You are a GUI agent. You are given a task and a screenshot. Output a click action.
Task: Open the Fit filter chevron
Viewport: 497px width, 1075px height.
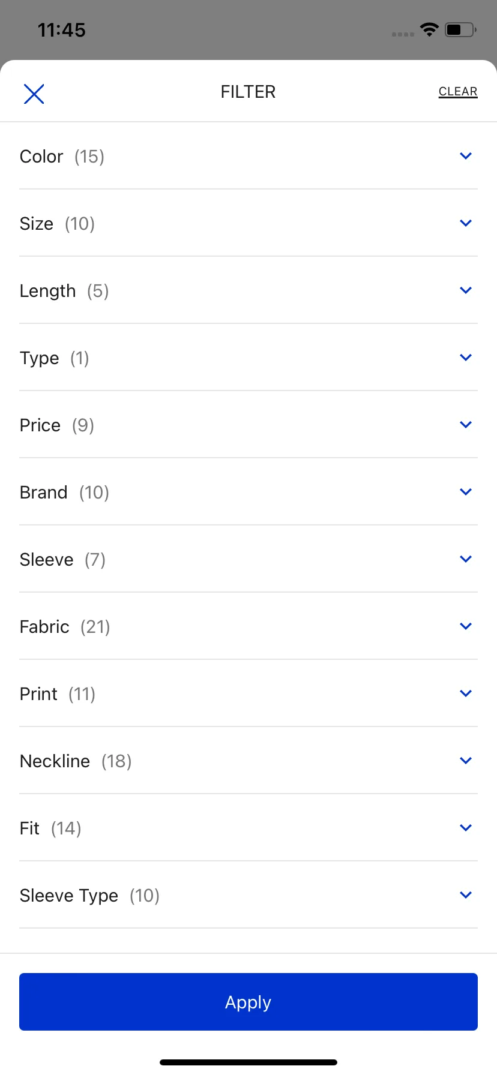point(466,828)
